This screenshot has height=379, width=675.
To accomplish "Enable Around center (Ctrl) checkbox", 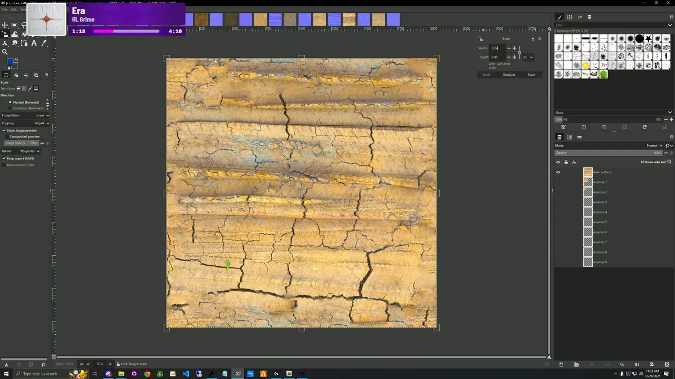I will [18, 165].
